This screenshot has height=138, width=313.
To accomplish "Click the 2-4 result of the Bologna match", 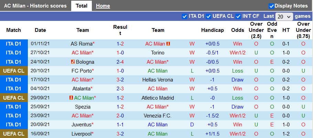I will (x=120, y=62).
